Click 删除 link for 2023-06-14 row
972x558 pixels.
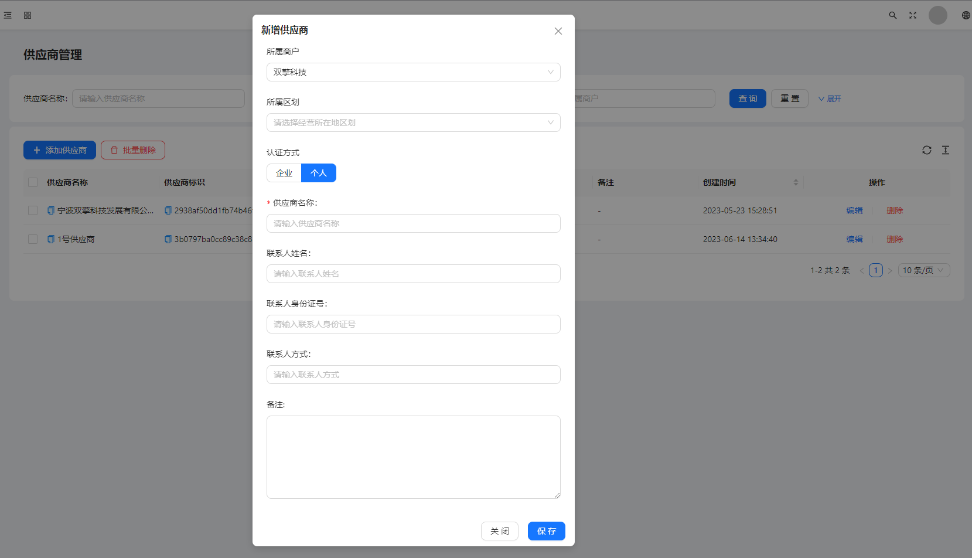tap(895, 239)
